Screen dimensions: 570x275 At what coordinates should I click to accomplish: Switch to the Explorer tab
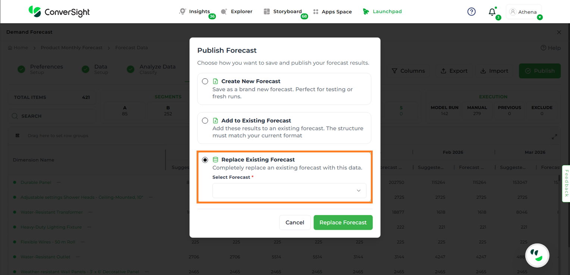[237, 12]
